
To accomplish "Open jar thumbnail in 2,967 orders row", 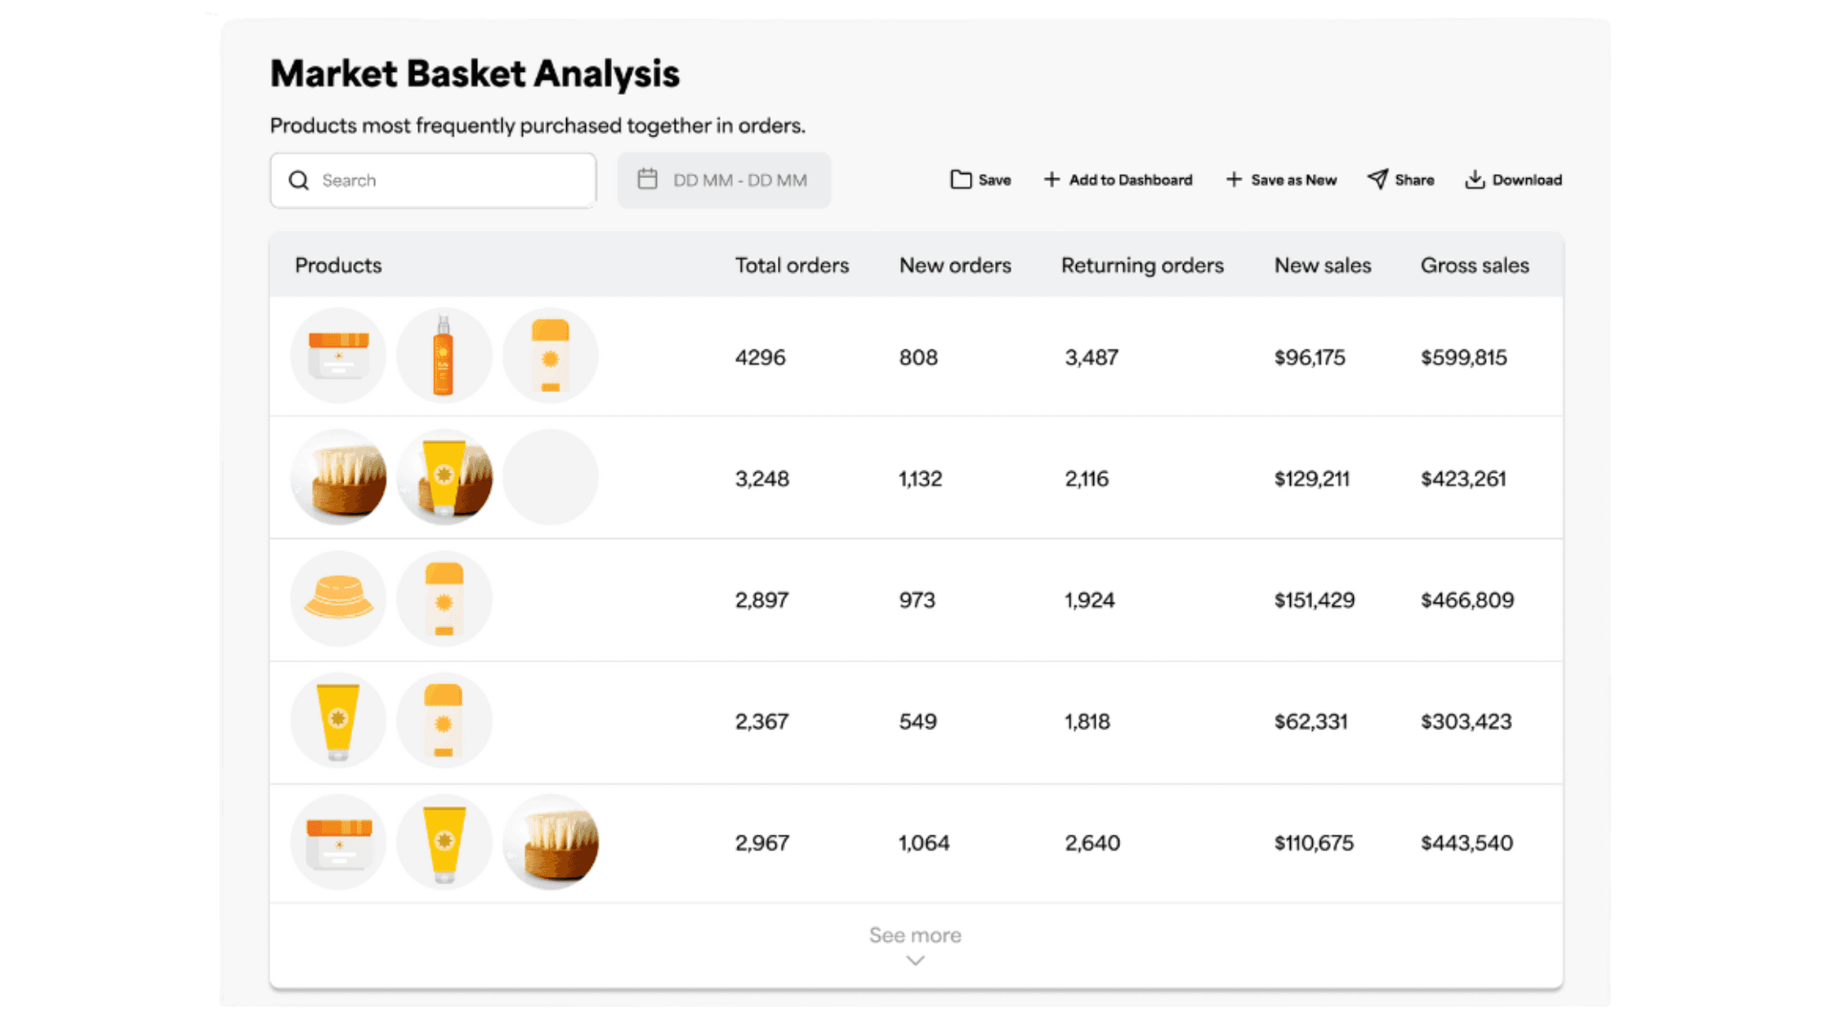I will coord(338,842).
